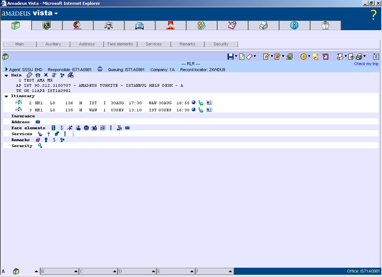This screenshot has width=382, height=277.
Task: Open the edit notepad dropdown arrow
Action: coord(272,56)
